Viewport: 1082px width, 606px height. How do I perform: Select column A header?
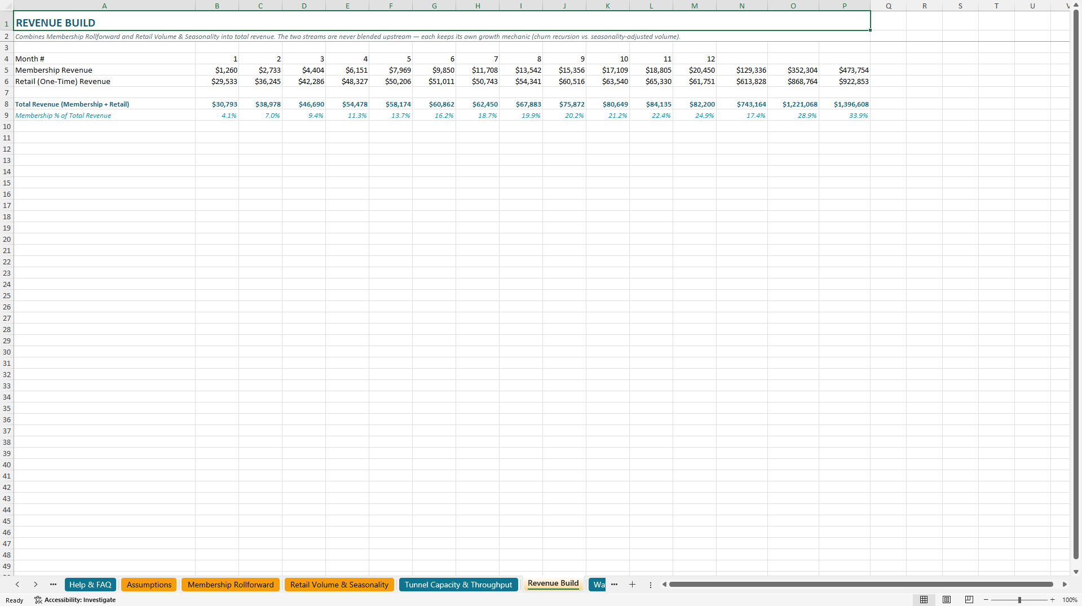(104, 6)
